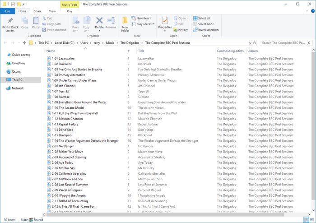Refresh the current folder view
This screenshot has width=316, height=223.
tap(255, 43)
